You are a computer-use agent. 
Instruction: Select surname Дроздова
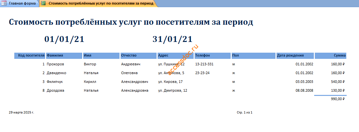pyautogui.click(x=56, y=90)
